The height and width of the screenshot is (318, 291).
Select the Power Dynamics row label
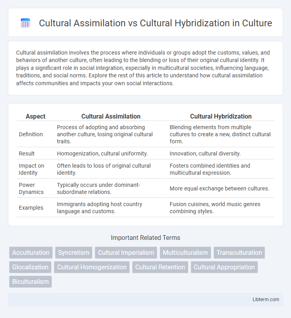pos(31,188)
